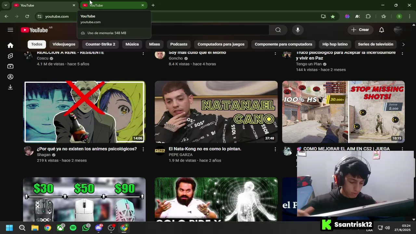Toggle the bookmark star for this page
The height and width of the screenshot is (234, 416).
[333, 16]
